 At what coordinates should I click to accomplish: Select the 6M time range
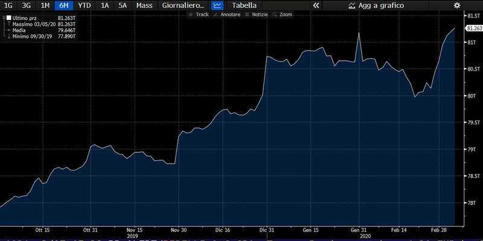point(64,5)
